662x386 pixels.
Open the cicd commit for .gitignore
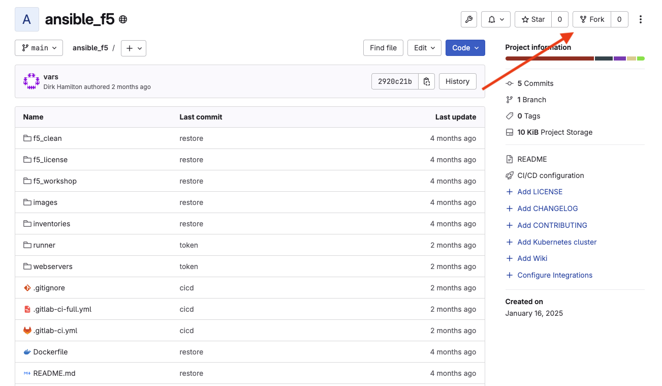[x=186, y=288]
